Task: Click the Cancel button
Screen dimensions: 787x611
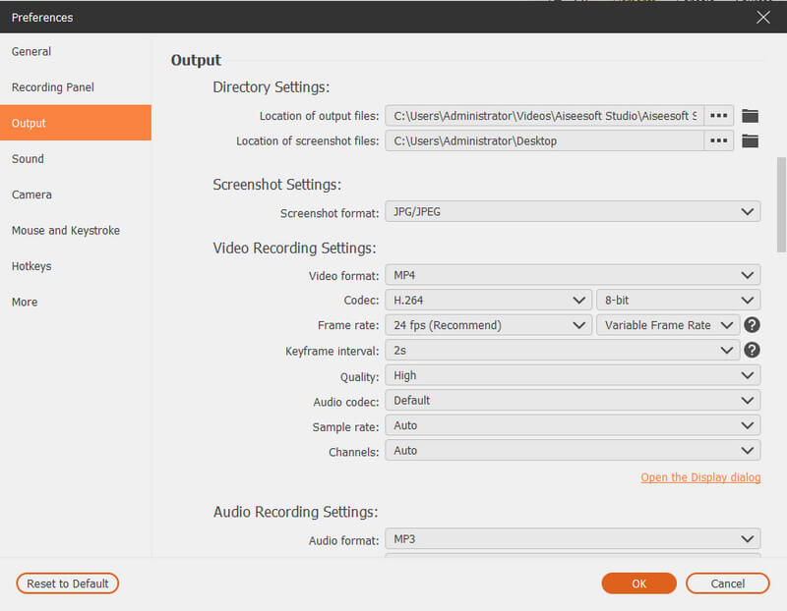Action: pyautogui.click(x=728, y=583)
